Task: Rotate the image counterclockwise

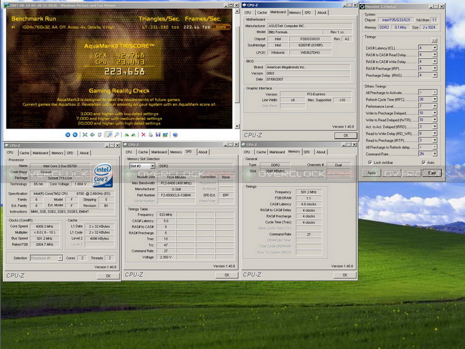Action: click(x=134, y=135)
